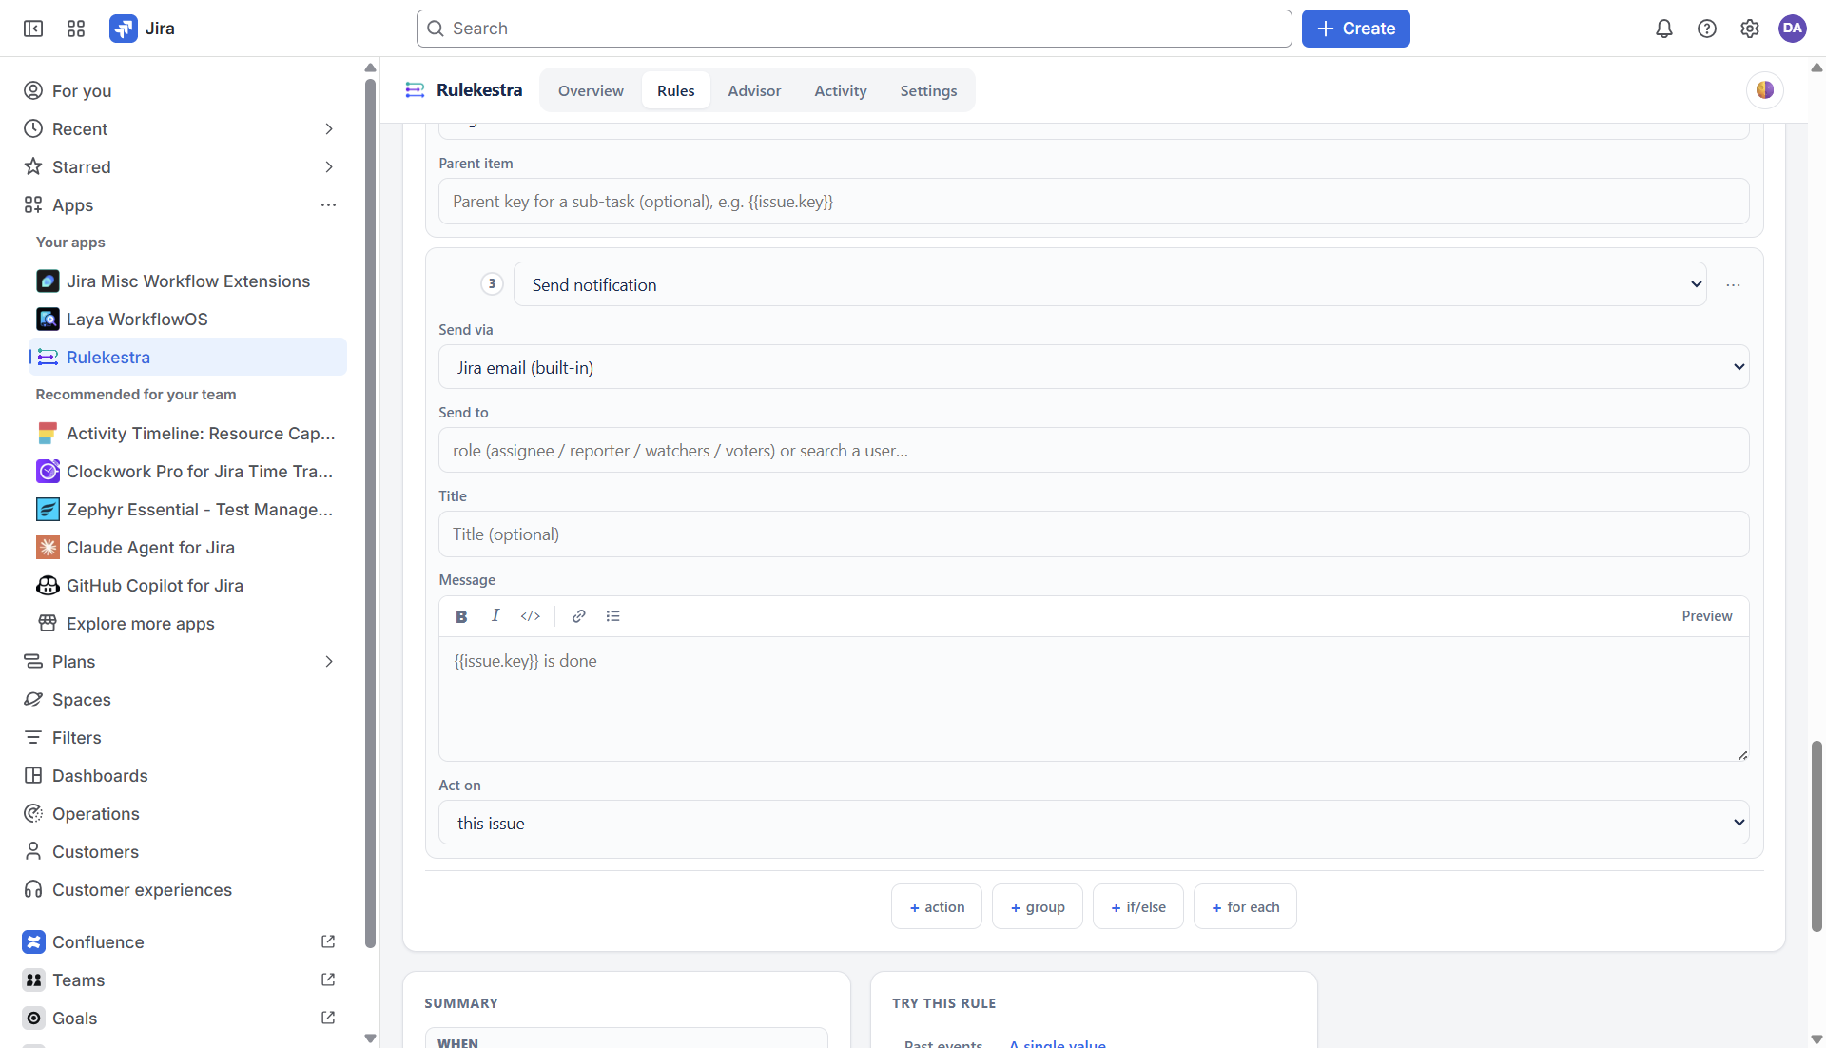Apply italic formatting in Message editor
Screen dimensions: 1826x1048
coord(495,616)
